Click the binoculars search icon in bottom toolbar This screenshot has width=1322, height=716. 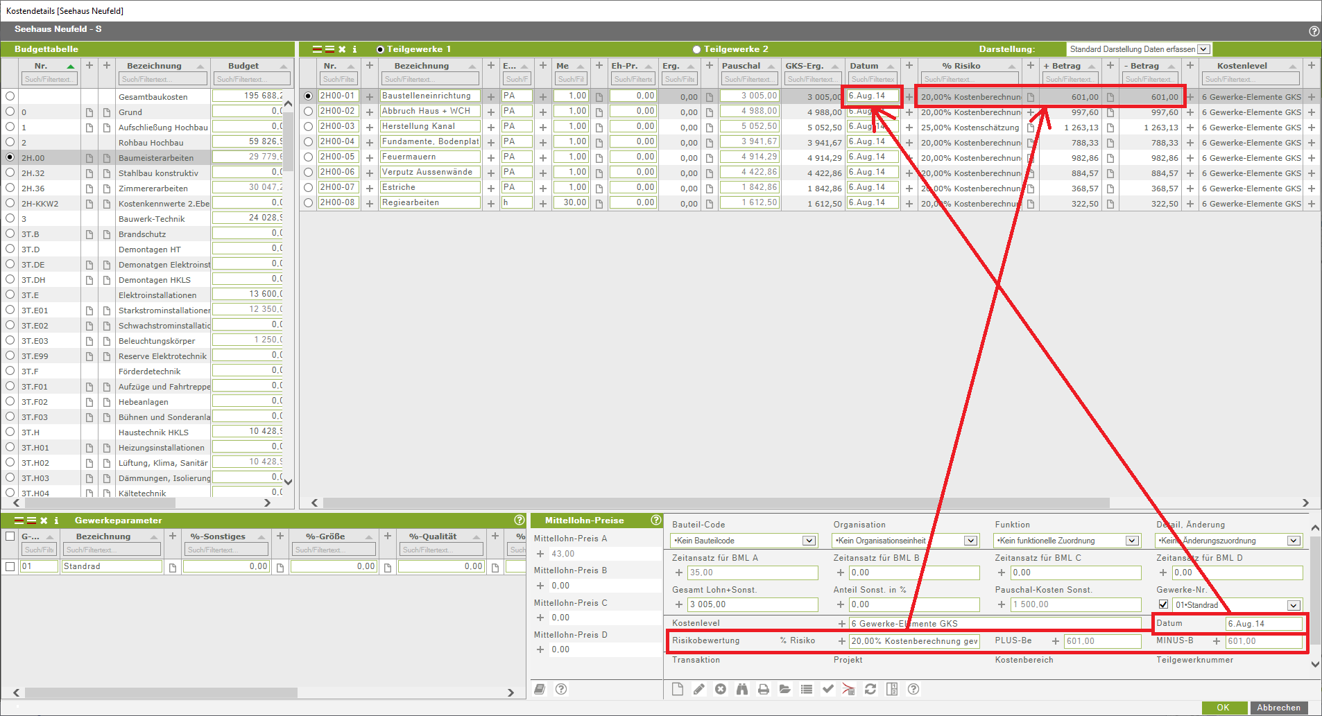click(x=742, y=689)
